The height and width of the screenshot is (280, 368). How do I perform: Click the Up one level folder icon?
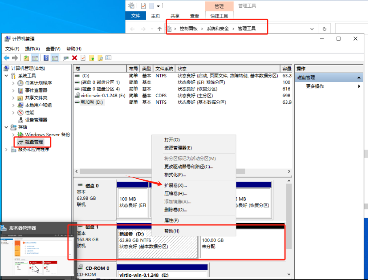(x=26, y=58)
